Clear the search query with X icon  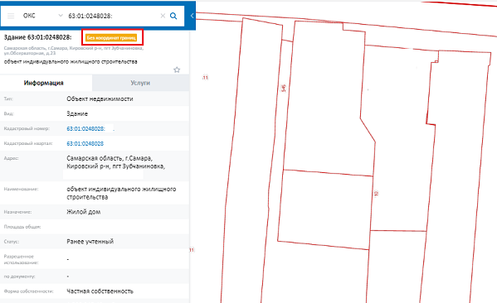[163, 16]
